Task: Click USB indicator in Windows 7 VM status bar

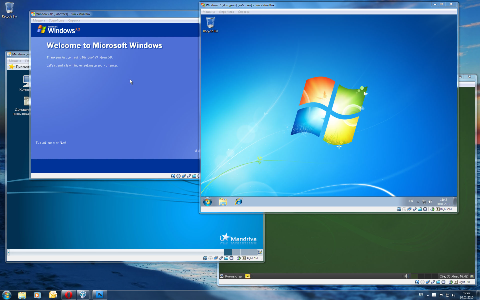Action: (x=415, y=209)
